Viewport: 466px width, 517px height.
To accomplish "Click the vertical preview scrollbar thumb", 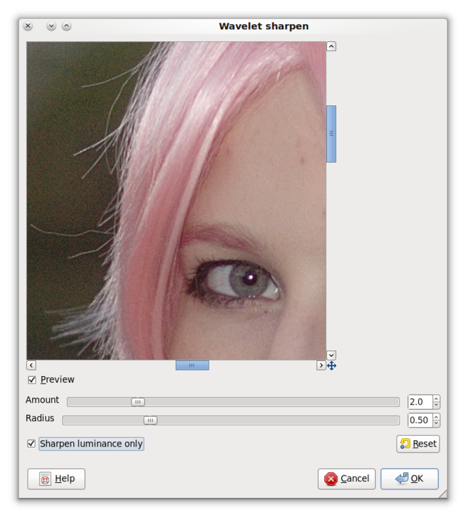I will (x=331, y=134).
